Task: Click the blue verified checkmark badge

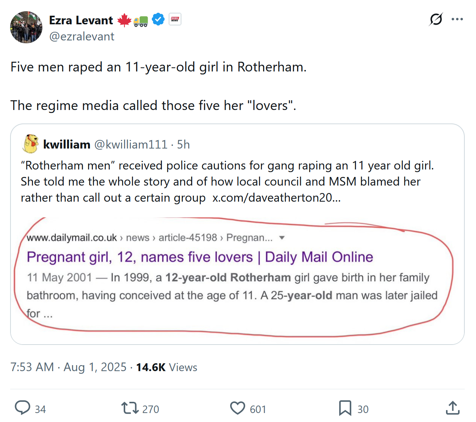Action: [158, 19]
